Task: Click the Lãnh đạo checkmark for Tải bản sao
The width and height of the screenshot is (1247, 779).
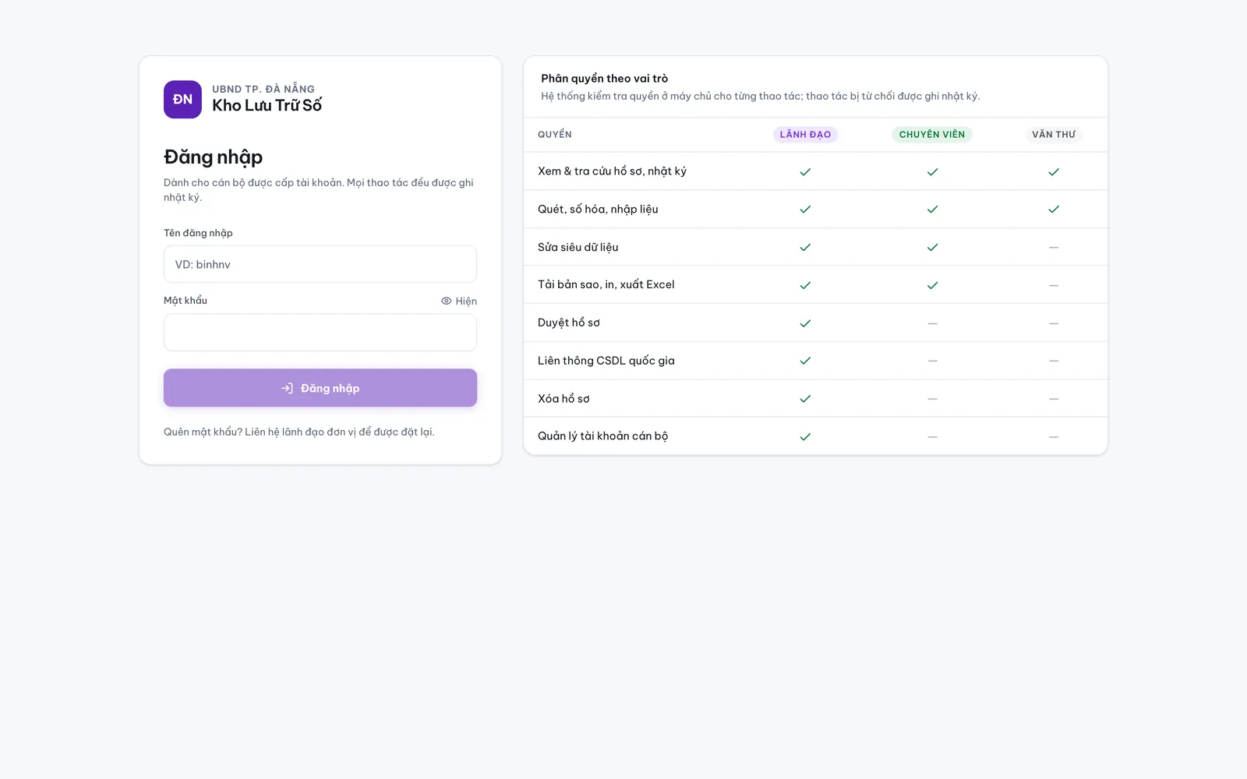Action: (x=805, y=285)
